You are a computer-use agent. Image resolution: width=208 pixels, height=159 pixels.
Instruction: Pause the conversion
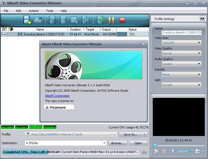pos(111,20)
